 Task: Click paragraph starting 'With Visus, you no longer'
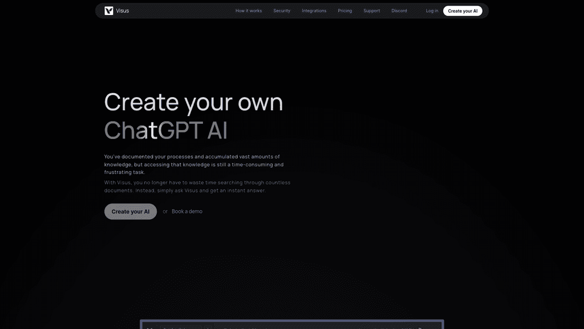pyautogui.click(x=197, y=186)
